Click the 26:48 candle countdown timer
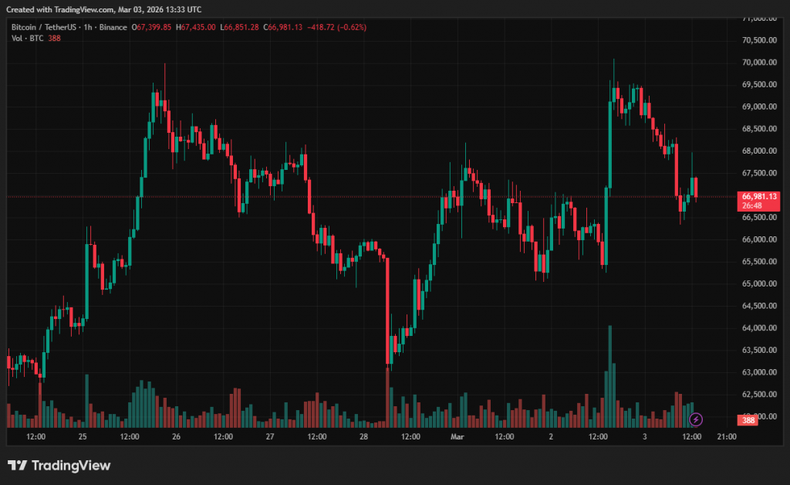The image size is (790, 485). click(752, 206)
